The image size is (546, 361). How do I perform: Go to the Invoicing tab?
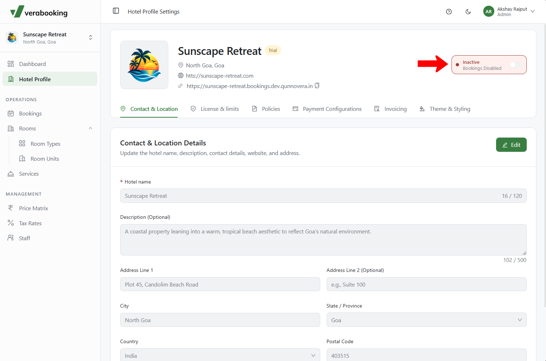point(391,109)
